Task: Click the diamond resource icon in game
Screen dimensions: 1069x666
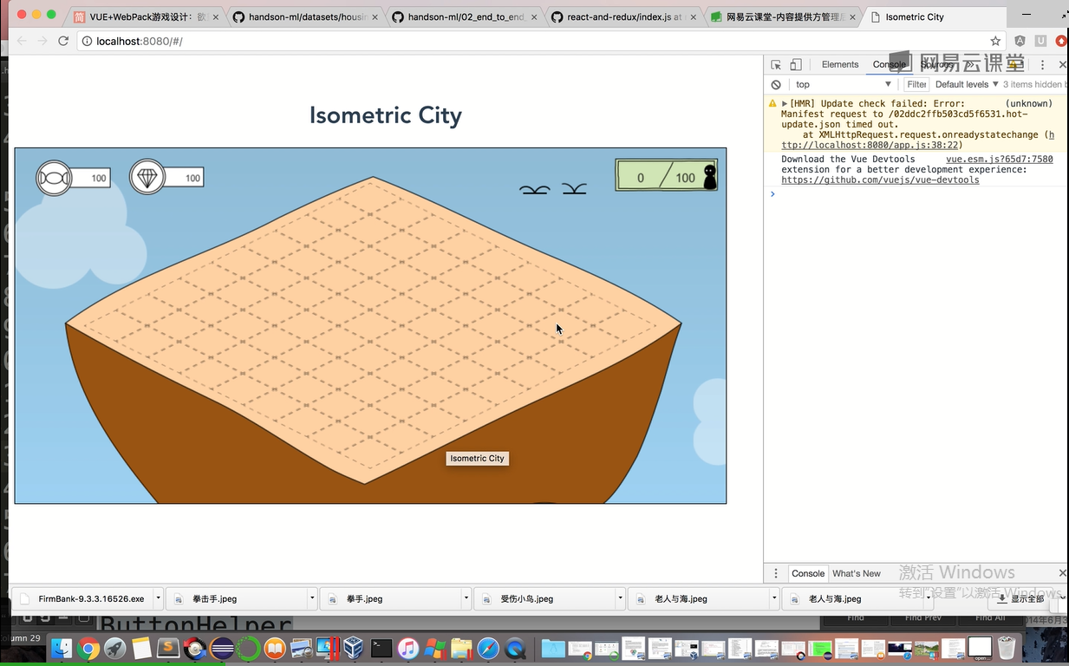Action: [x=147, y=177]
